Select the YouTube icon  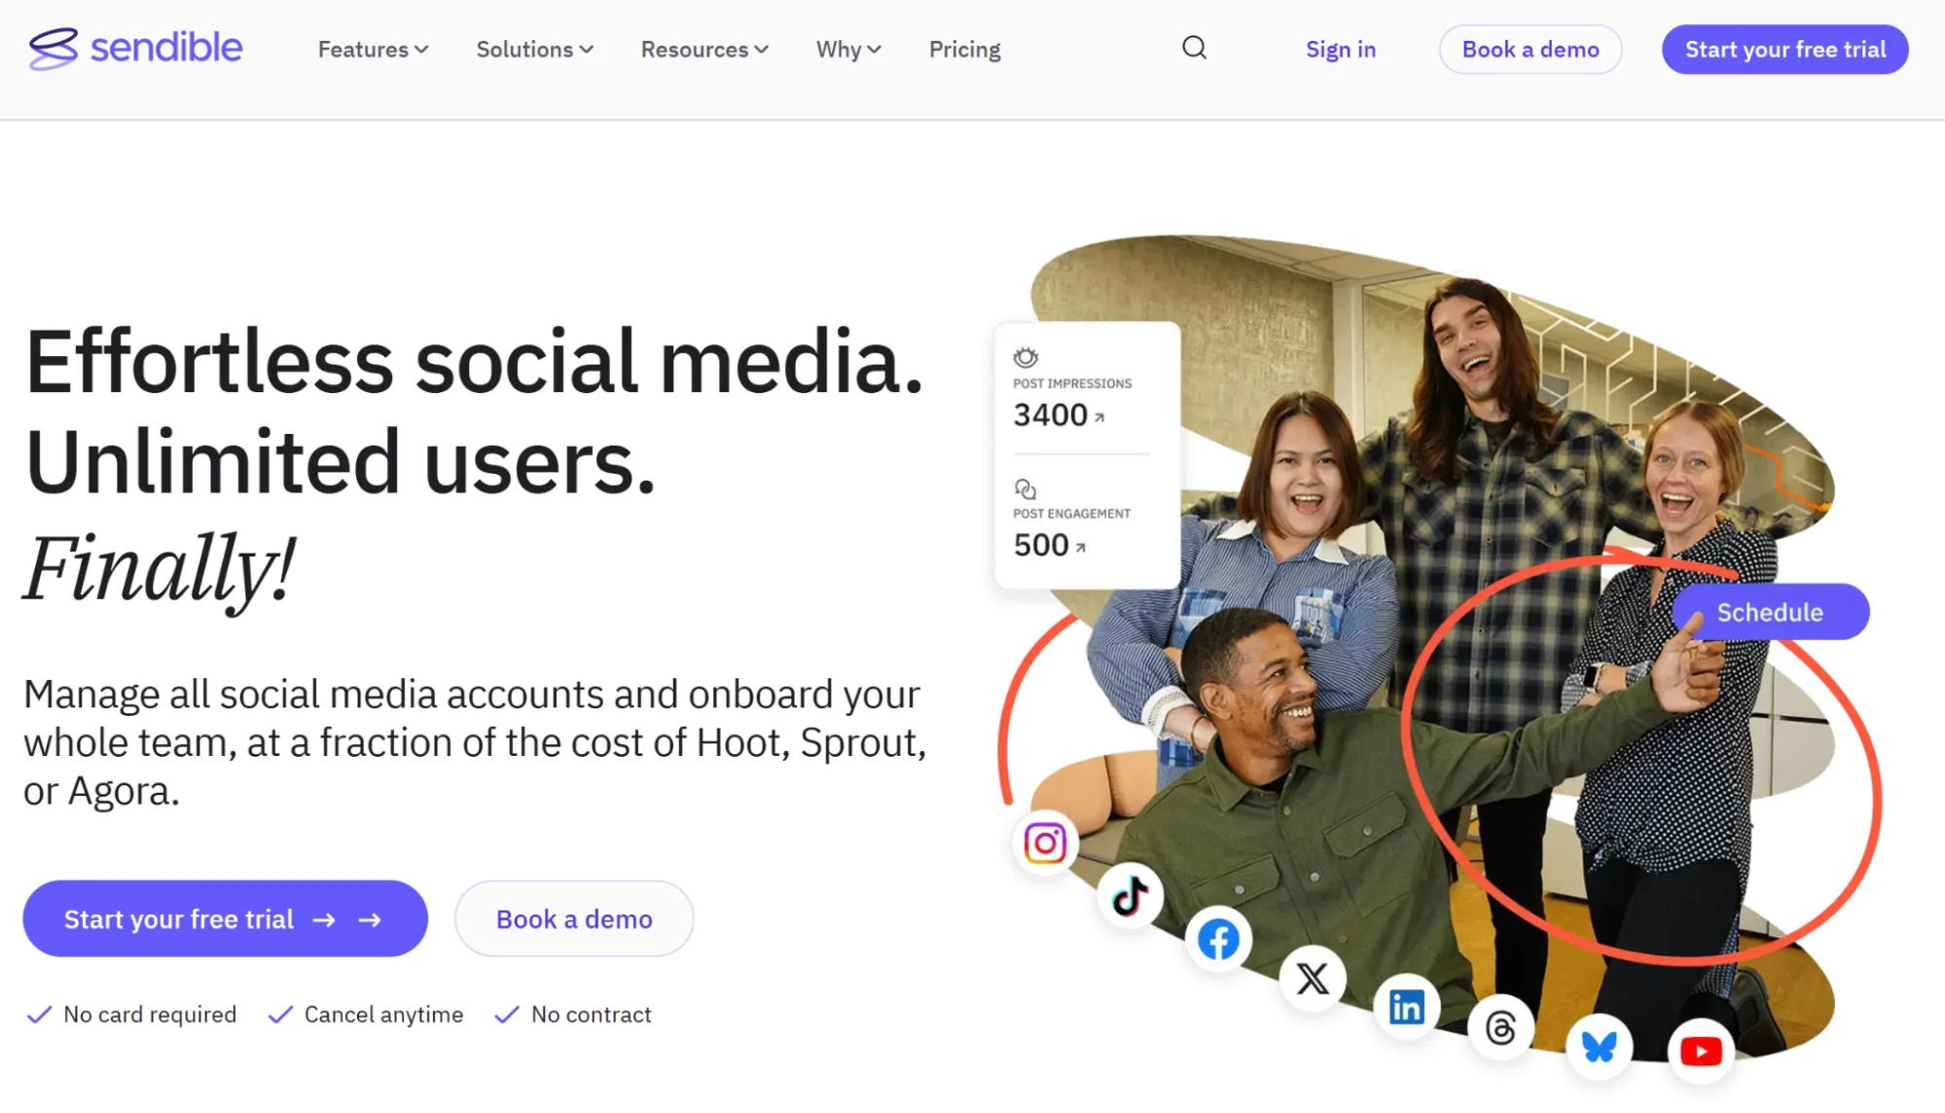1701,1052
